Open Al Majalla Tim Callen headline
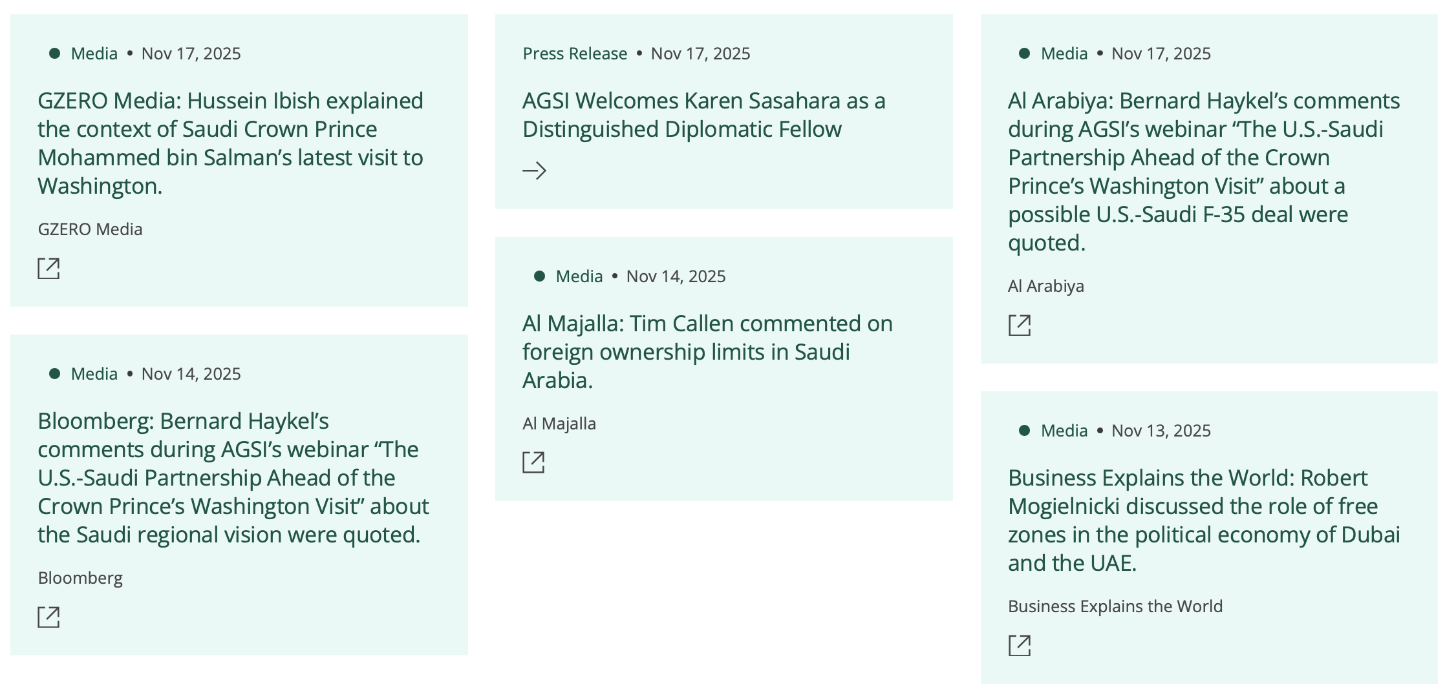Screen dimensions: 1456x700 coord(707,351)
